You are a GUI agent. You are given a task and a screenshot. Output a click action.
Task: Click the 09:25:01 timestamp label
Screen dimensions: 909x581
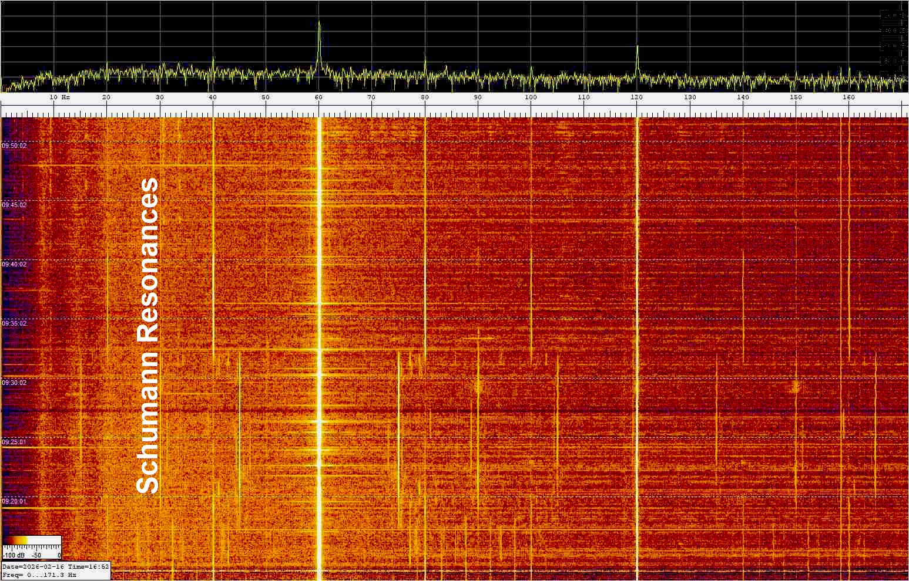[14, 442]
